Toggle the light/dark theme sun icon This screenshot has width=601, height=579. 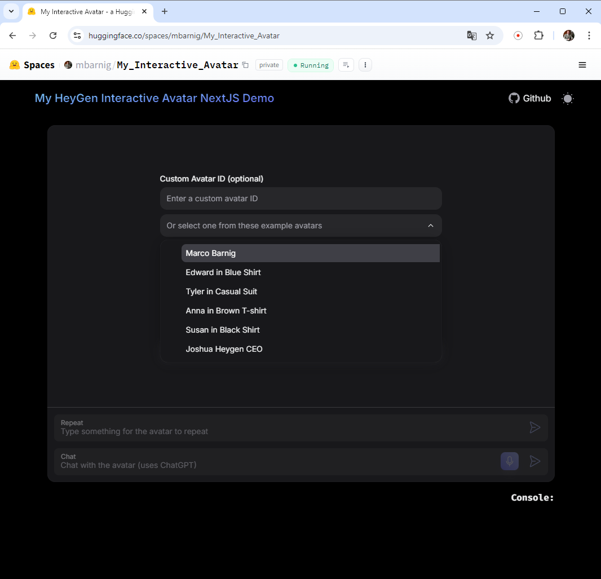[568, 99]
